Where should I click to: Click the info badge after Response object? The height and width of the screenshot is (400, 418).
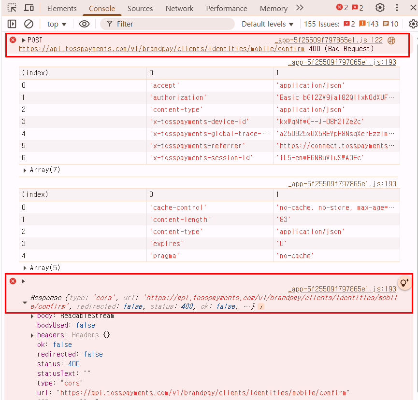click(261, 307)
